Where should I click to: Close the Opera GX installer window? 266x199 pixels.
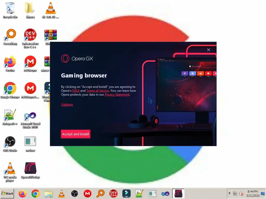209,50
